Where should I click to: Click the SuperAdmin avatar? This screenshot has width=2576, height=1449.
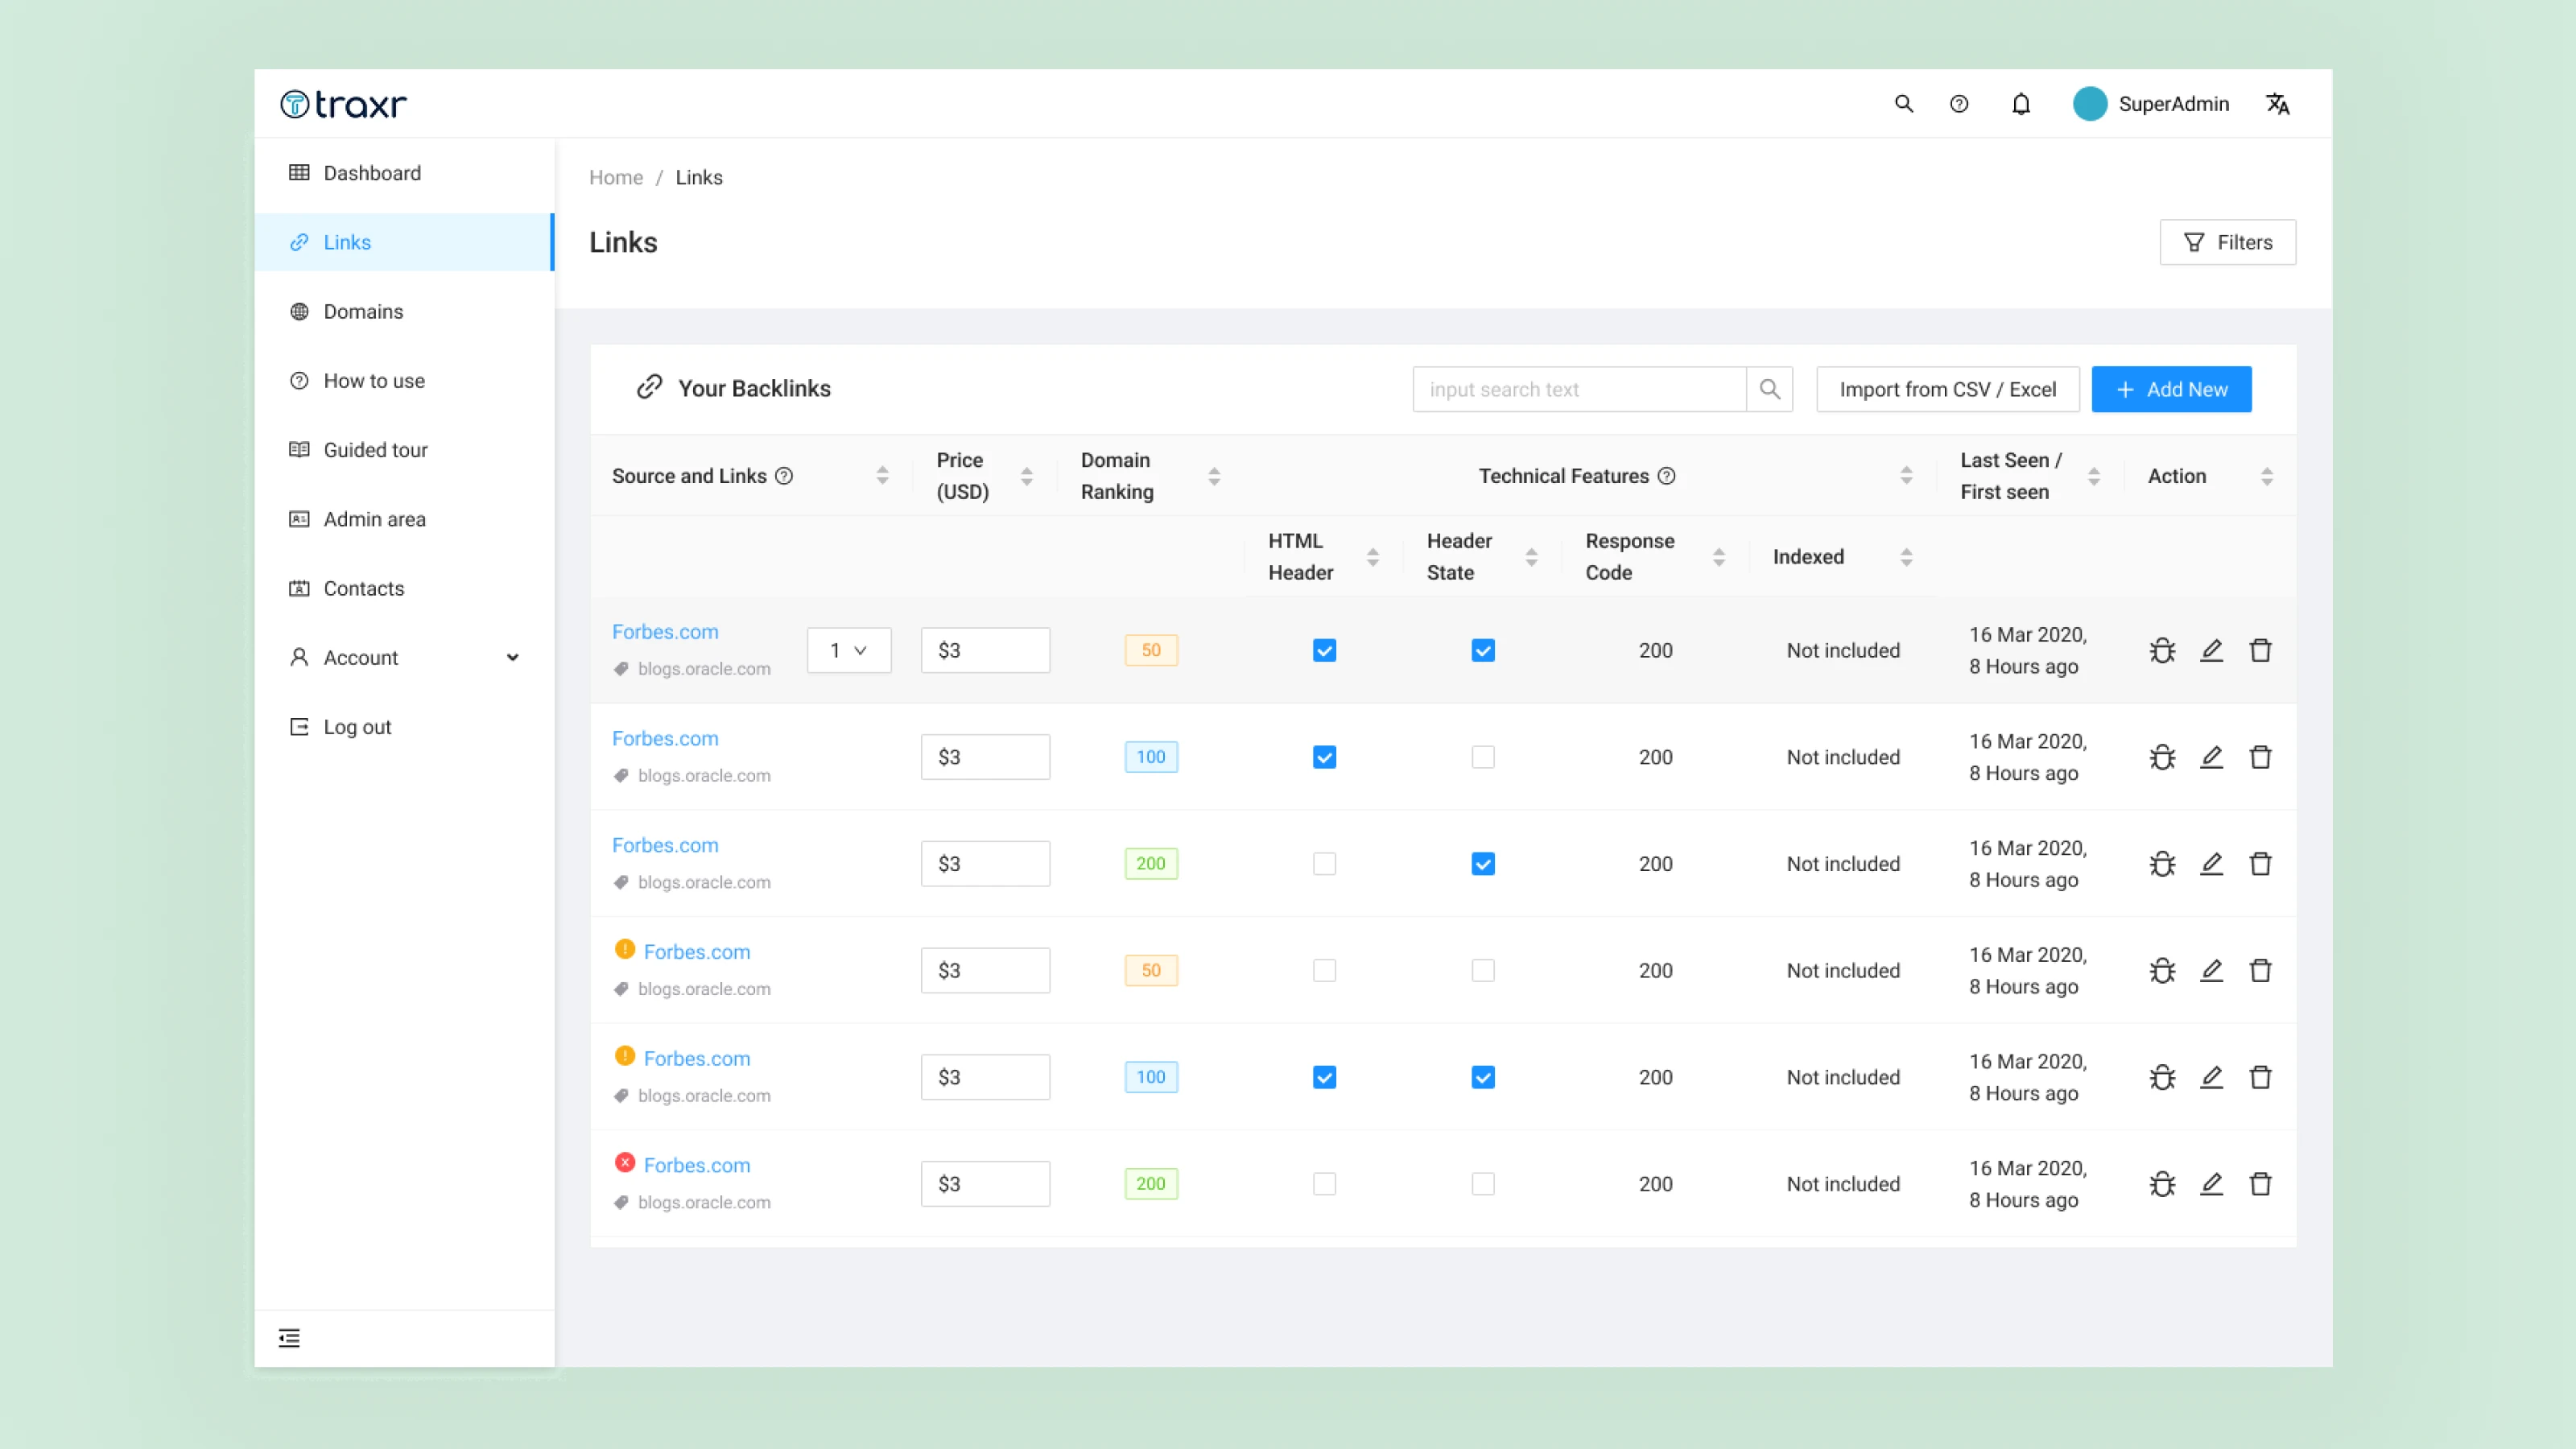click(2090, 104)
